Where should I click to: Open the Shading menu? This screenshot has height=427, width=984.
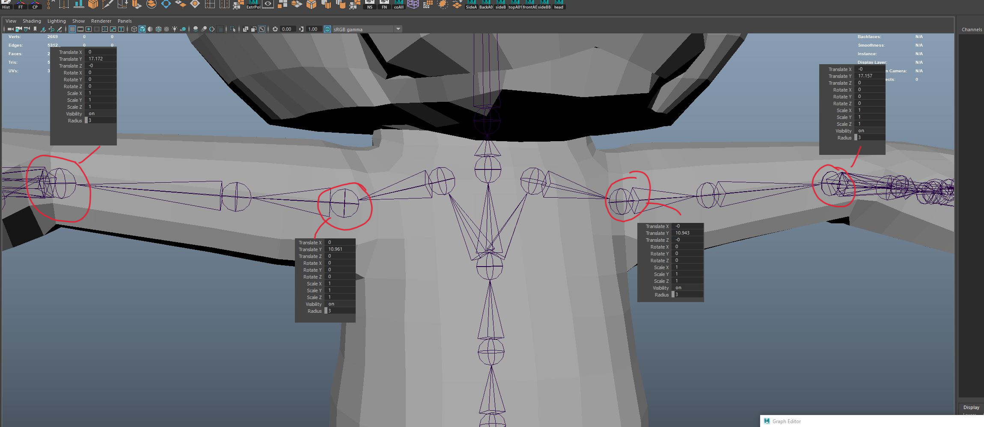tap(32, 21)
